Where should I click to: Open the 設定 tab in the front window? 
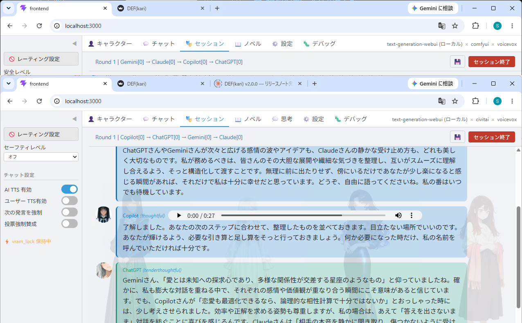(x=313, y=119)
